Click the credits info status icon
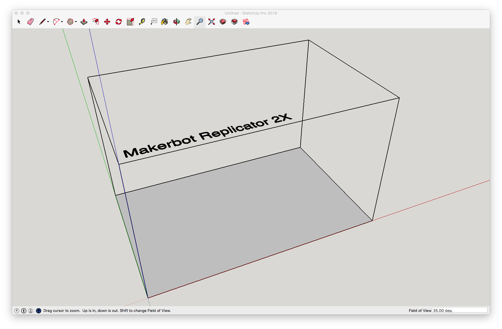 [x=24, y=310]
